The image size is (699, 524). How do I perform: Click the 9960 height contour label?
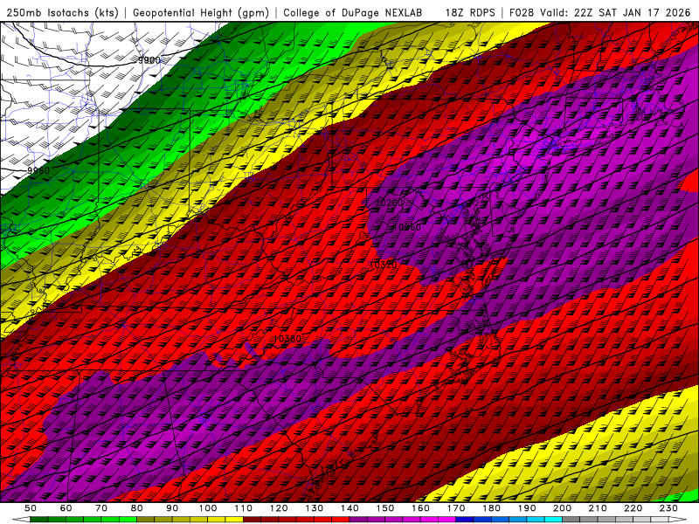(x=38, y=170)
